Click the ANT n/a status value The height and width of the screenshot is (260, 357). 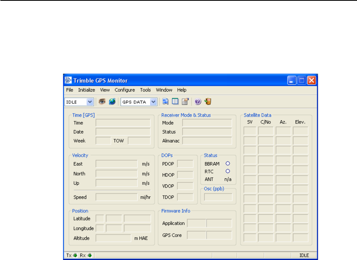pos(228,180)
